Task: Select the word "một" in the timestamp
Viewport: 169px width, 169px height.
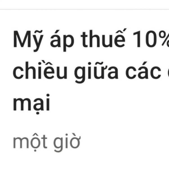Action: pyautogui.click(x=30, y=142)
